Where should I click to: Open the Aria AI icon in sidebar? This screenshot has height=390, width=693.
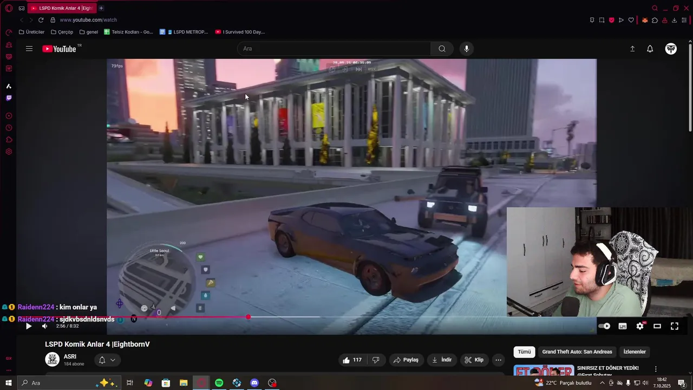point(9,86)
